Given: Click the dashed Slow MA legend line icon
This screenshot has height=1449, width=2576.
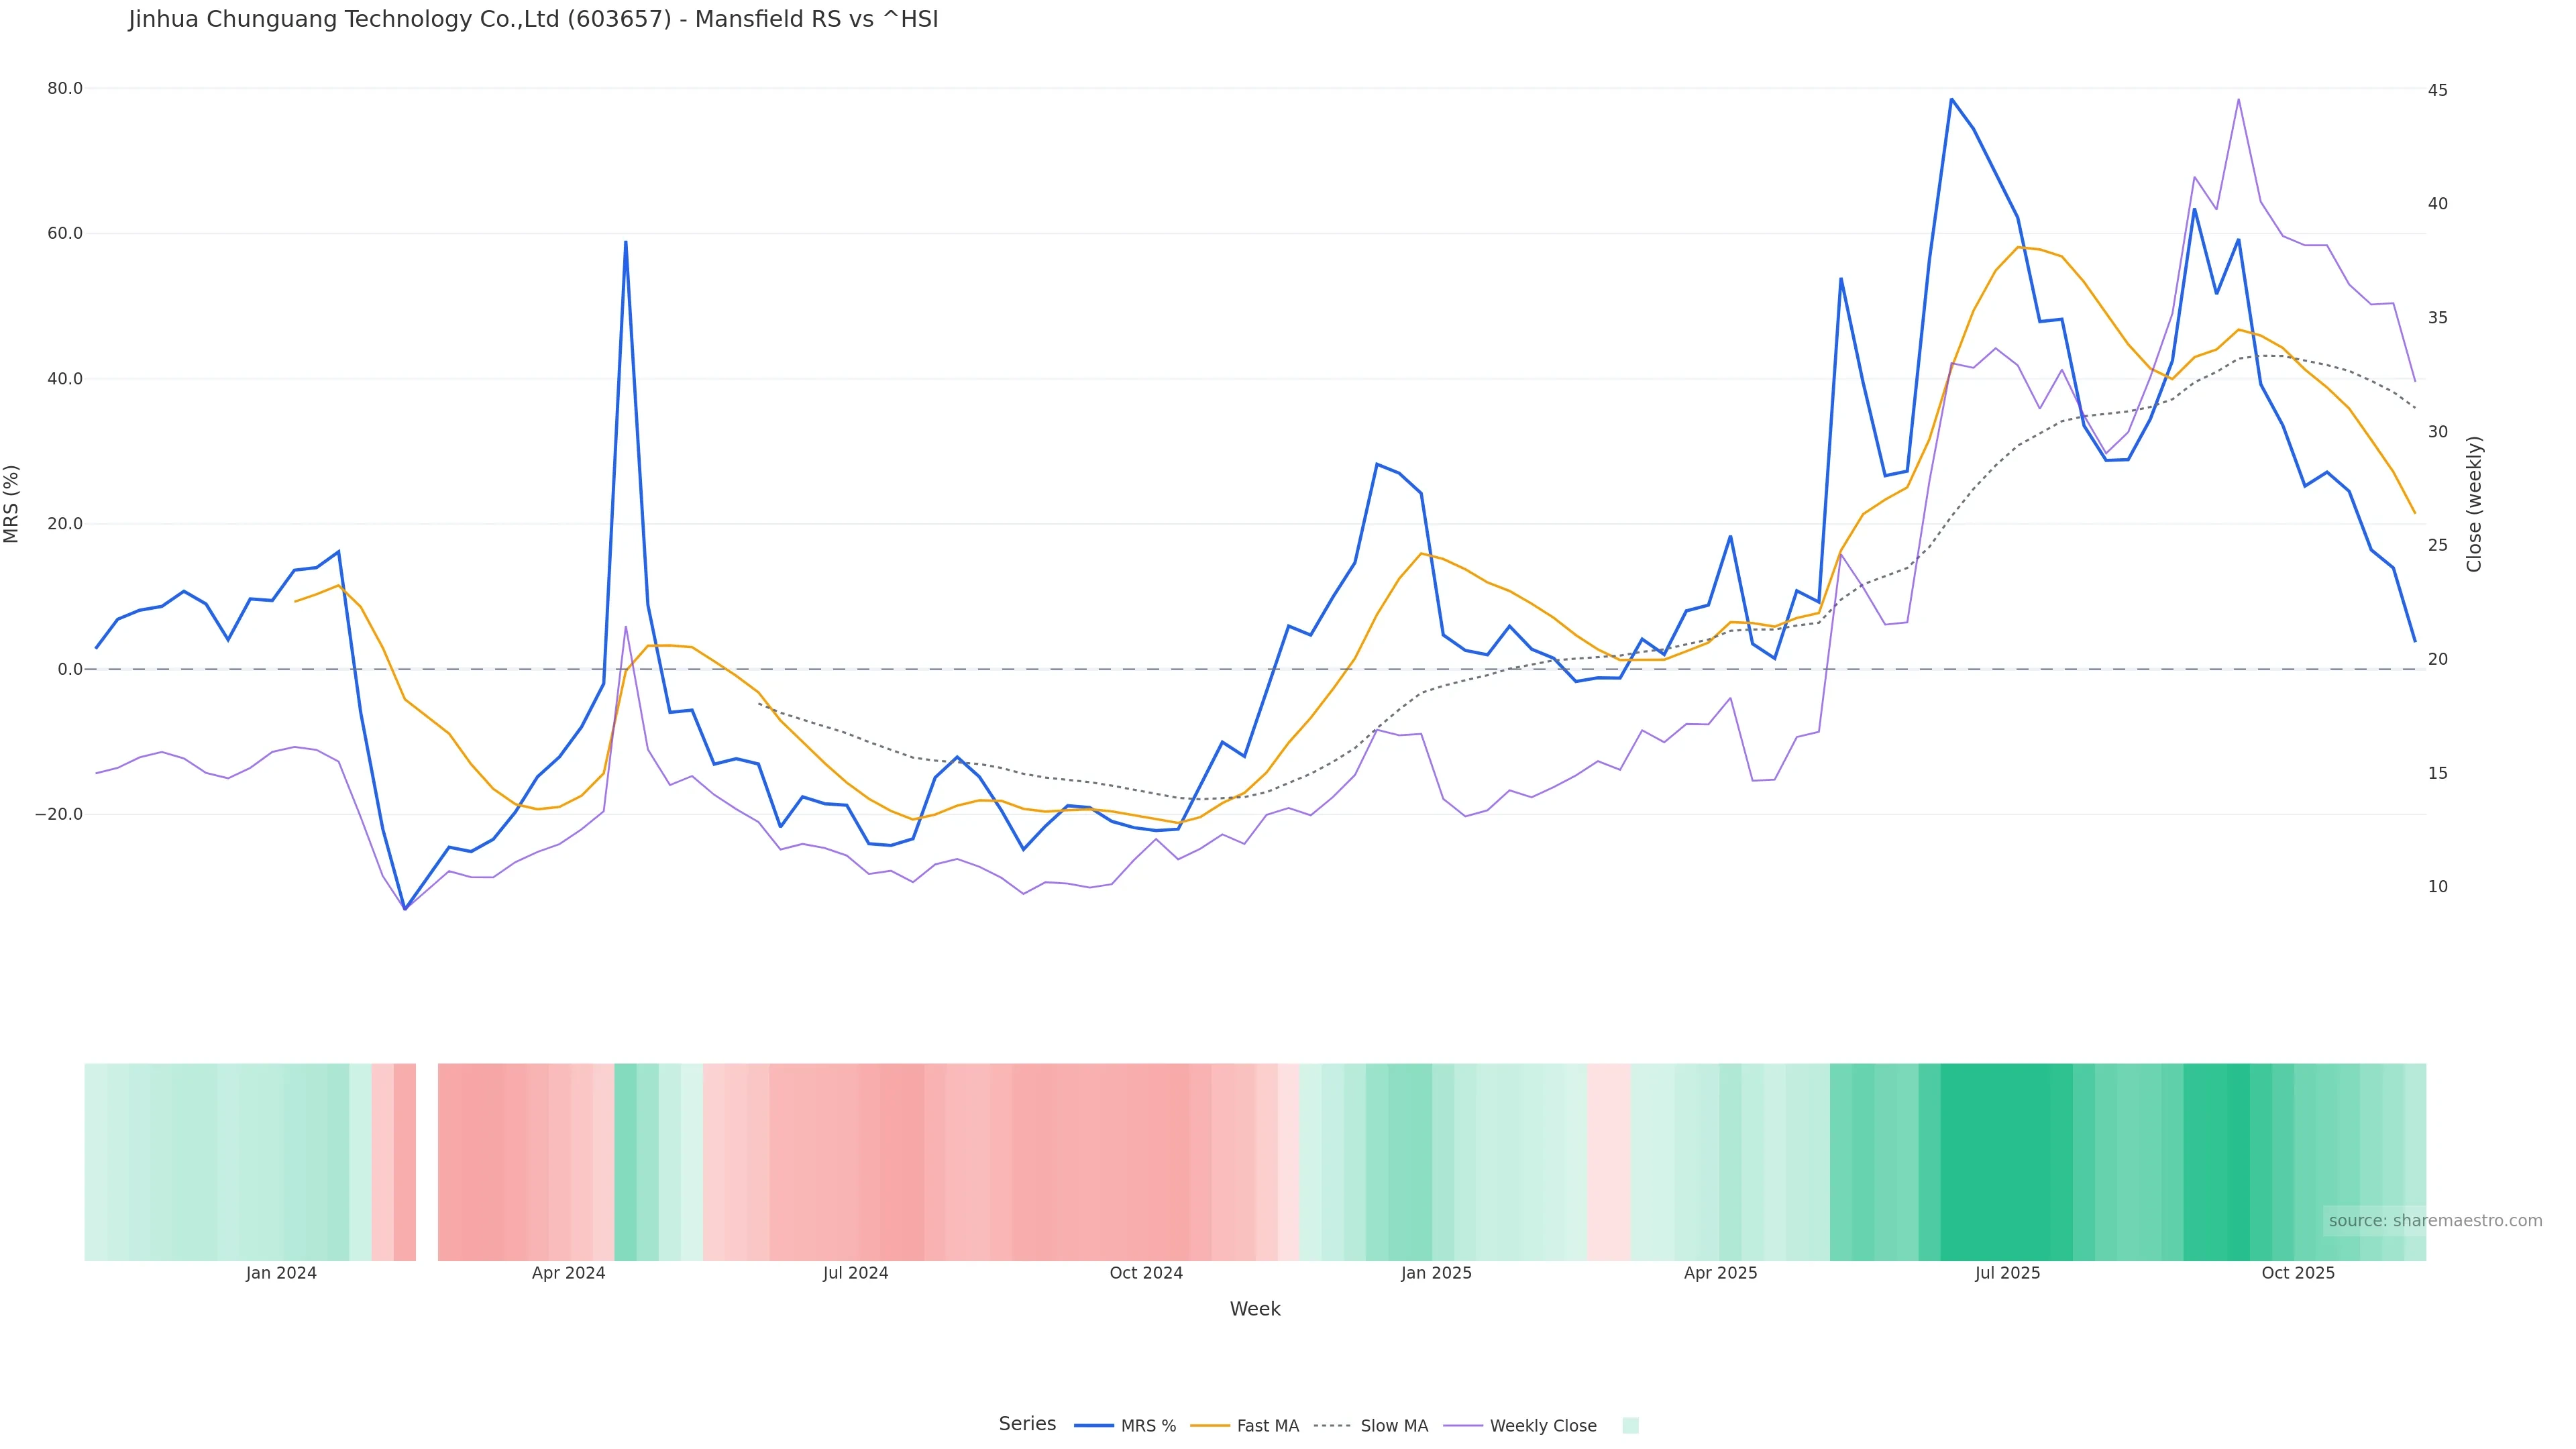Looking at the screenshot, I should [1332, 1426].
